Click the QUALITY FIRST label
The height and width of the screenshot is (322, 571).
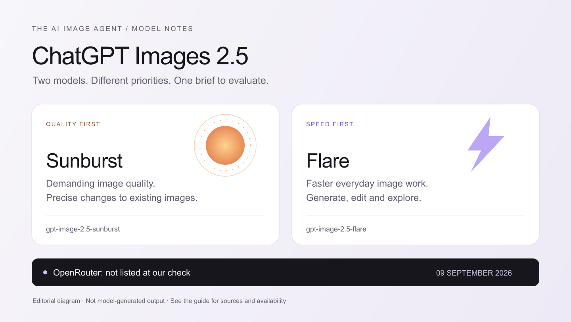pos(73,124)
